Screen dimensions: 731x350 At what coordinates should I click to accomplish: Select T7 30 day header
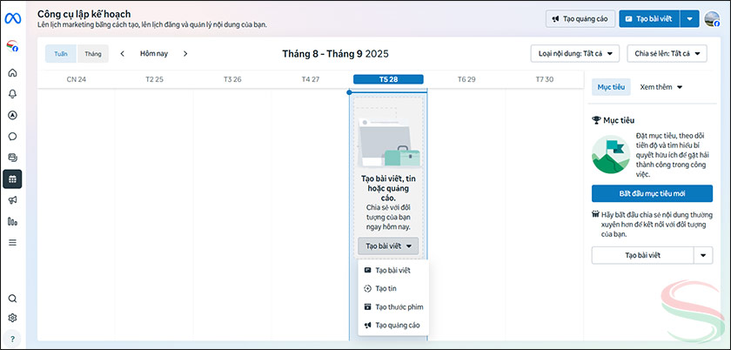pyautogui.click(x=544, y=79)
